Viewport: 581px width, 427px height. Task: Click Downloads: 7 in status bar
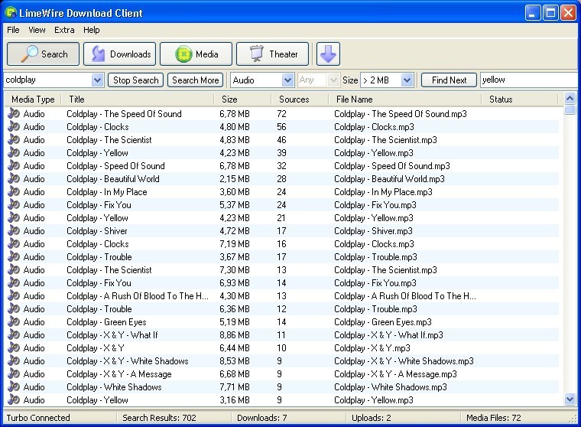(x=262, y=418)
